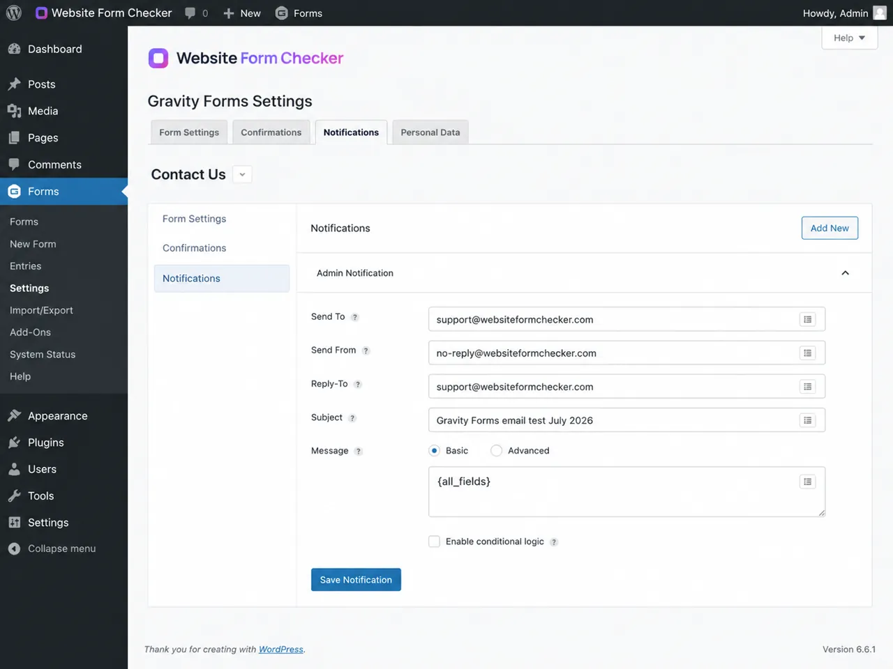This screenshot has height=669, width=893.
Task: Click the WordPress logo in admin bar
Action: pos(14,13)
